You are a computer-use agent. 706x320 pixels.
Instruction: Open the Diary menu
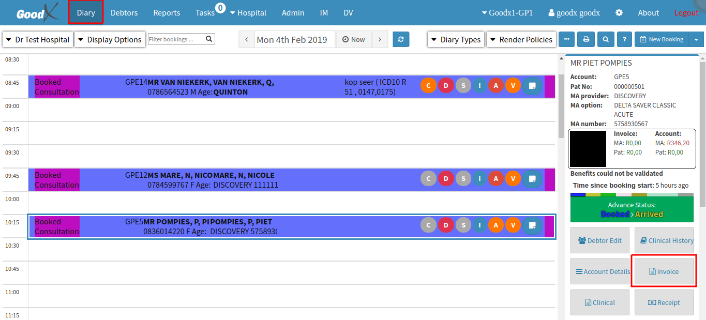pos(86,12)
